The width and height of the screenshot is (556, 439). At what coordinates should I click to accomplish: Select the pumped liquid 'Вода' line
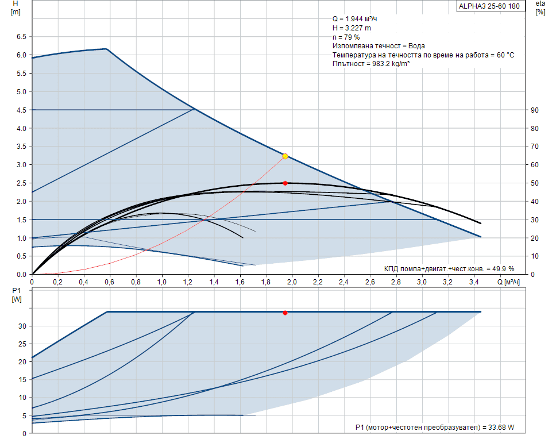pos(379,46)
